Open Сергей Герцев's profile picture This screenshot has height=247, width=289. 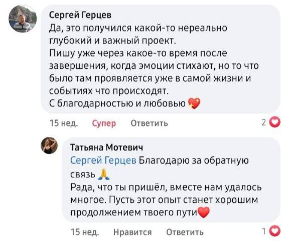[x=23, y=19]
